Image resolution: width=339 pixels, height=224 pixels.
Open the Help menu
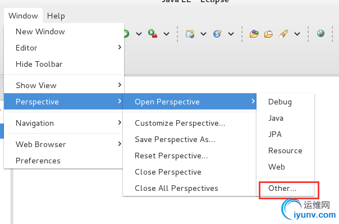pos(56,16)
